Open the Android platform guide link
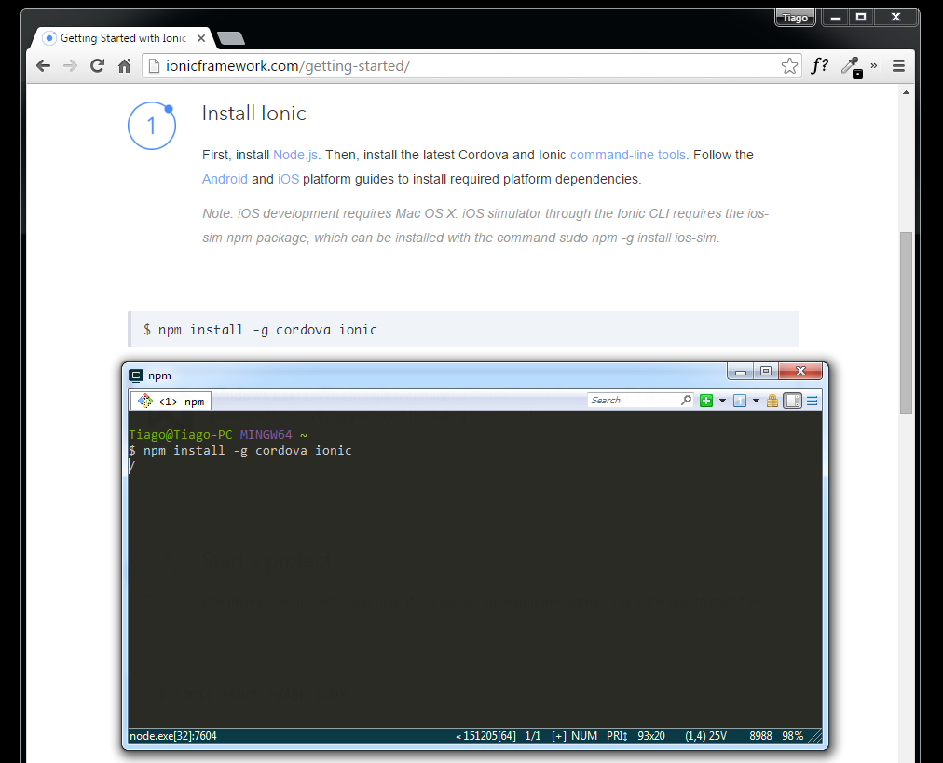The image size is (943, 763). pos(225,179)
